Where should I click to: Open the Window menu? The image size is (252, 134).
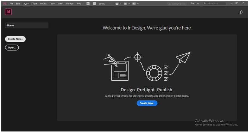69,3
